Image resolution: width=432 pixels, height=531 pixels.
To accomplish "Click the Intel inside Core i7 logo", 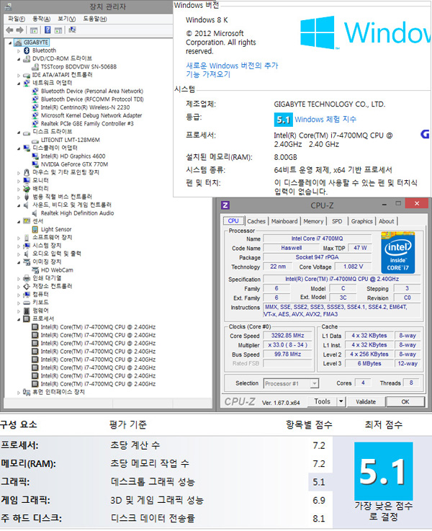I will [398, 253].
